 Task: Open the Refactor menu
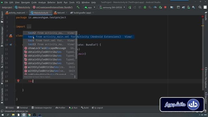pyautogui.click(x=51, y=2)
